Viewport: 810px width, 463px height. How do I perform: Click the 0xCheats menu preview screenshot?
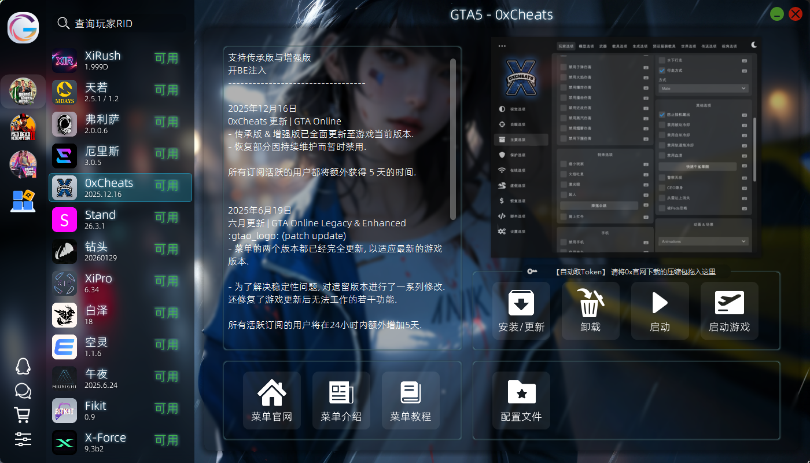click(x=625, y=148)
